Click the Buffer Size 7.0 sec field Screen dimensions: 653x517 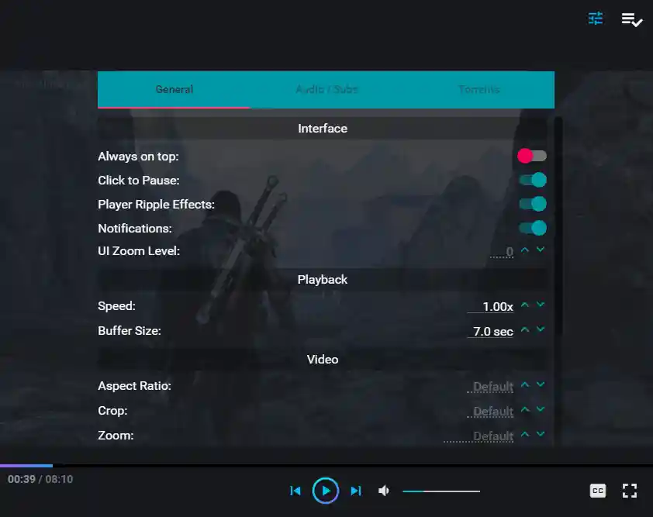[490, 331]
